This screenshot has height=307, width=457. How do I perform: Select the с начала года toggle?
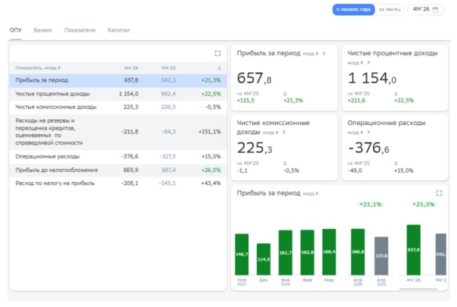click(x=353, y=10)
